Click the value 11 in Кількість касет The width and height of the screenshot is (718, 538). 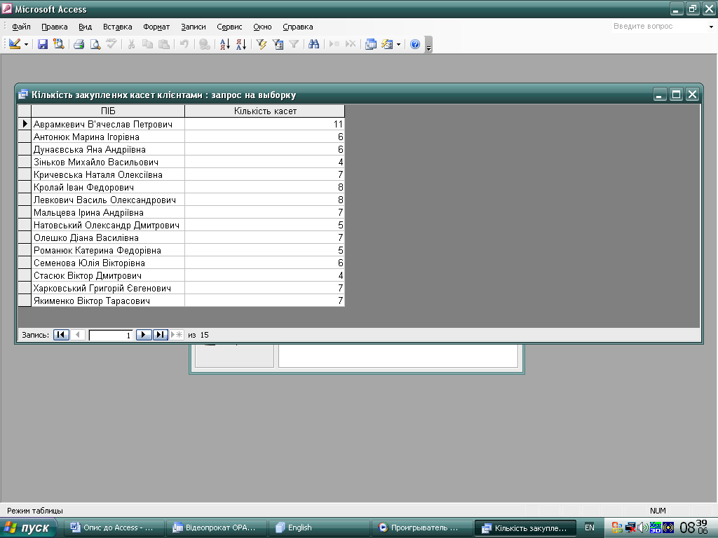(264, 124)
